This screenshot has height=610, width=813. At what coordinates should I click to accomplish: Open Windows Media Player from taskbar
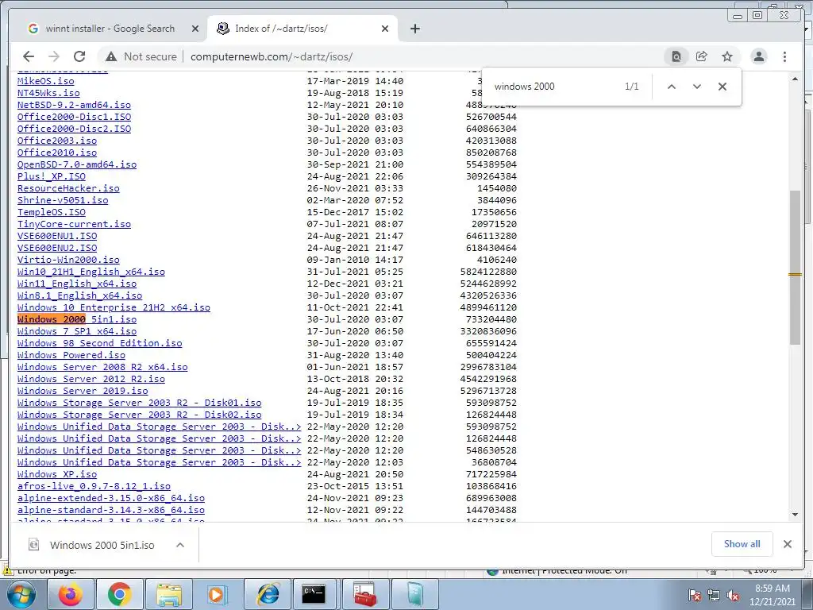pyautogui.click(x=218, y=594)
